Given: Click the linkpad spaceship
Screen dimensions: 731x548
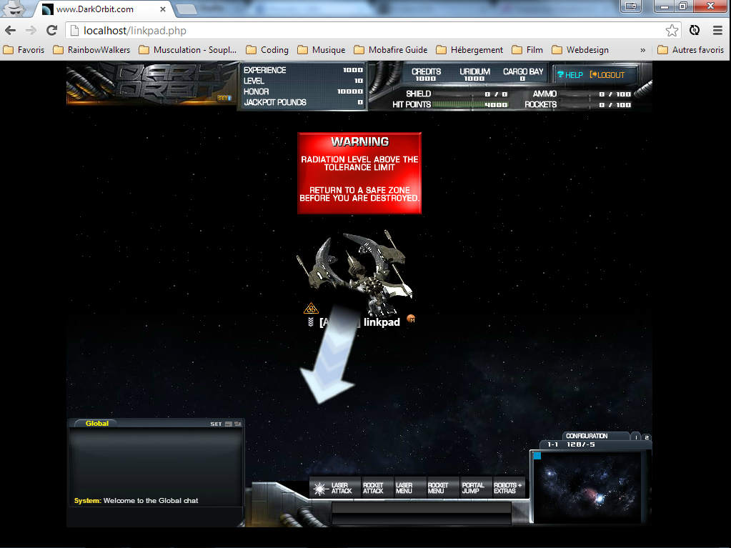Looking at the screenshot, I should pos(356,271).
